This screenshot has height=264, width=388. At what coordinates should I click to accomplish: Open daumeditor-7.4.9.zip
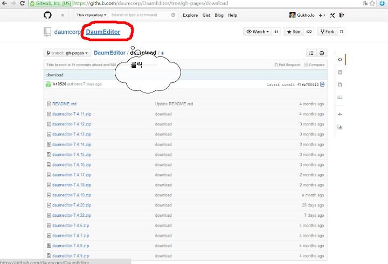[71, 255]
